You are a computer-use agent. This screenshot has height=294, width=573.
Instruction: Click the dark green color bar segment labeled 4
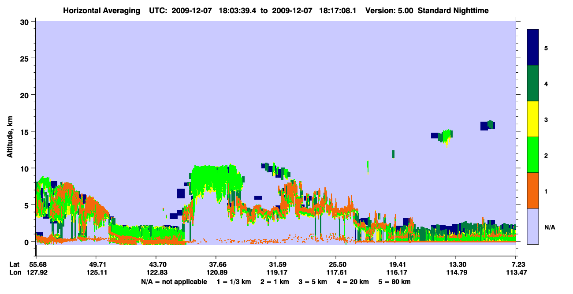click(533, 83)
